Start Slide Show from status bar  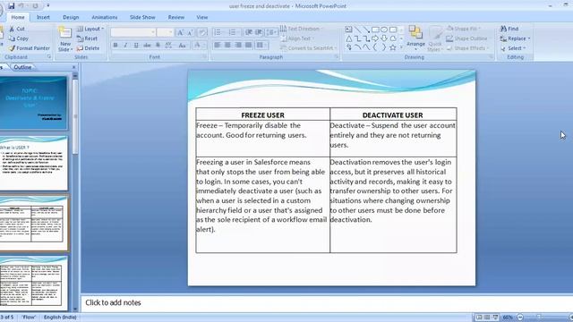coord(495,318)
